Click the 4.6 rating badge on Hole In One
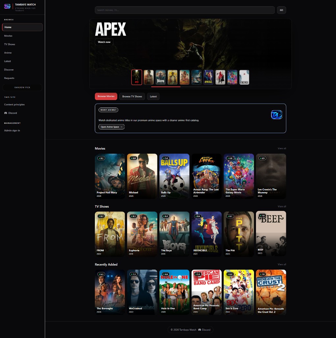 pyautogui.click(x=166, y=274)
